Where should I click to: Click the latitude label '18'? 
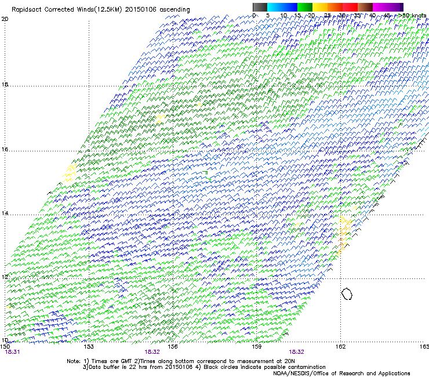(5, 85)
